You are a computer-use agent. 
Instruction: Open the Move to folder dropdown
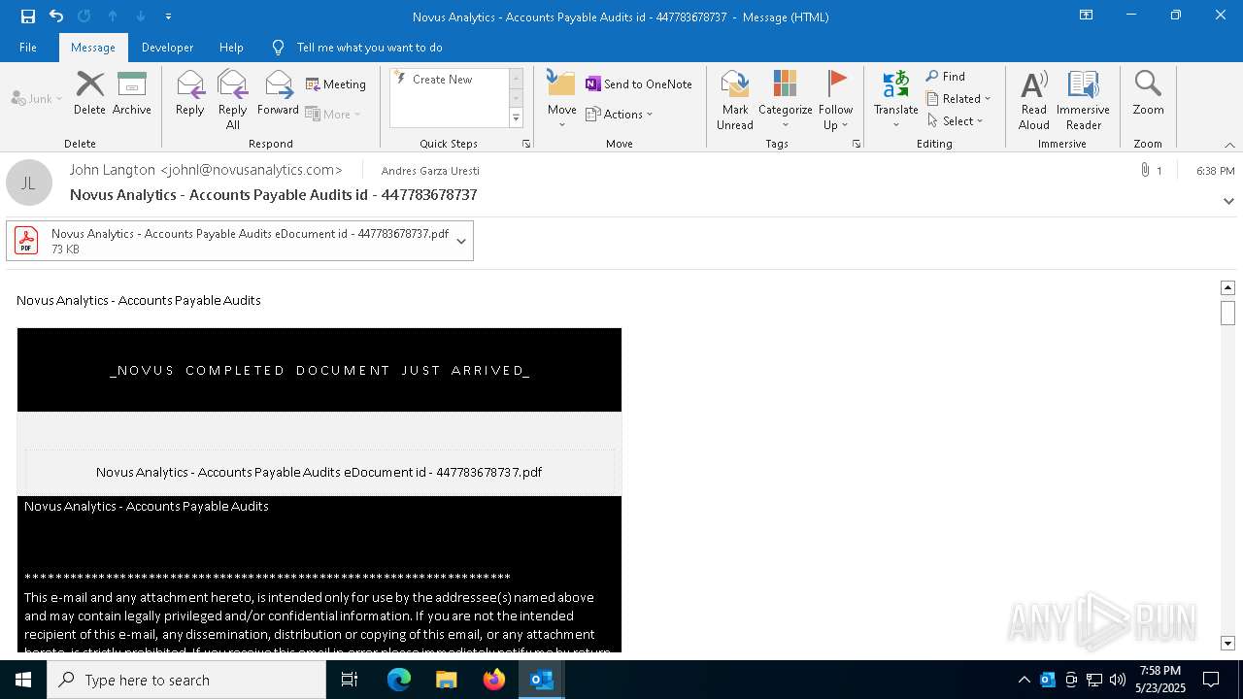pos(562,99)
